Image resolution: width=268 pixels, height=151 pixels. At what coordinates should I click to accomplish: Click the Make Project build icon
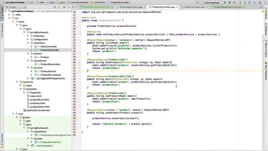[x=197, y=3]
